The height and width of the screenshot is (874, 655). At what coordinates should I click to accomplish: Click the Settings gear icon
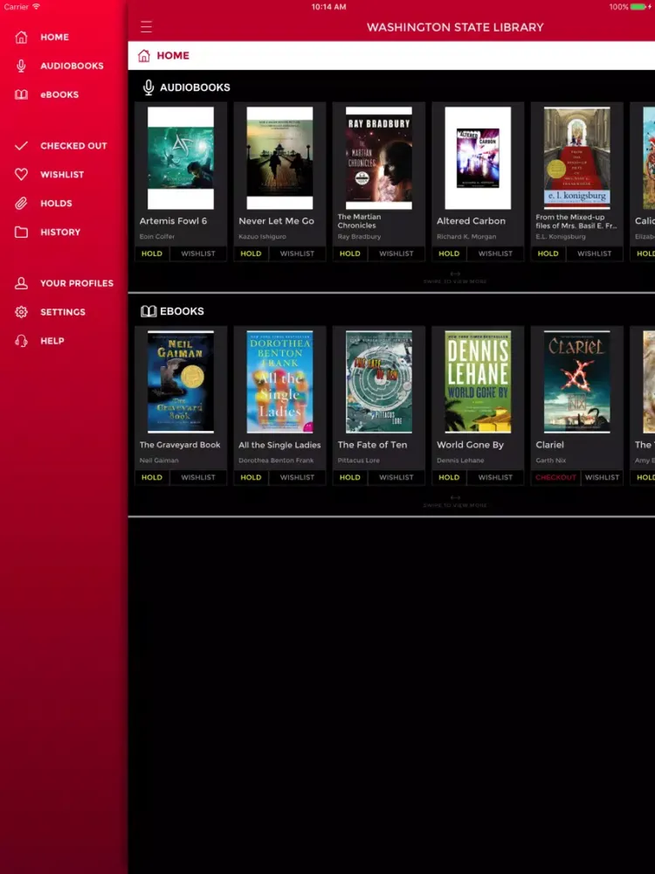pyautogui.click(x=21, y=312)
